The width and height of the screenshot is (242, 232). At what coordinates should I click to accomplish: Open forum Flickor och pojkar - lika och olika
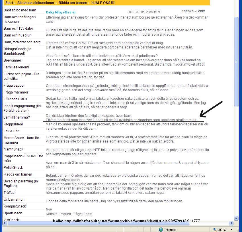(21, 76)
